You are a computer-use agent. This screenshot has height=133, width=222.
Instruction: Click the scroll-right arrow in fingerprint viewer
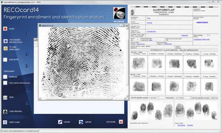(125, 98)
